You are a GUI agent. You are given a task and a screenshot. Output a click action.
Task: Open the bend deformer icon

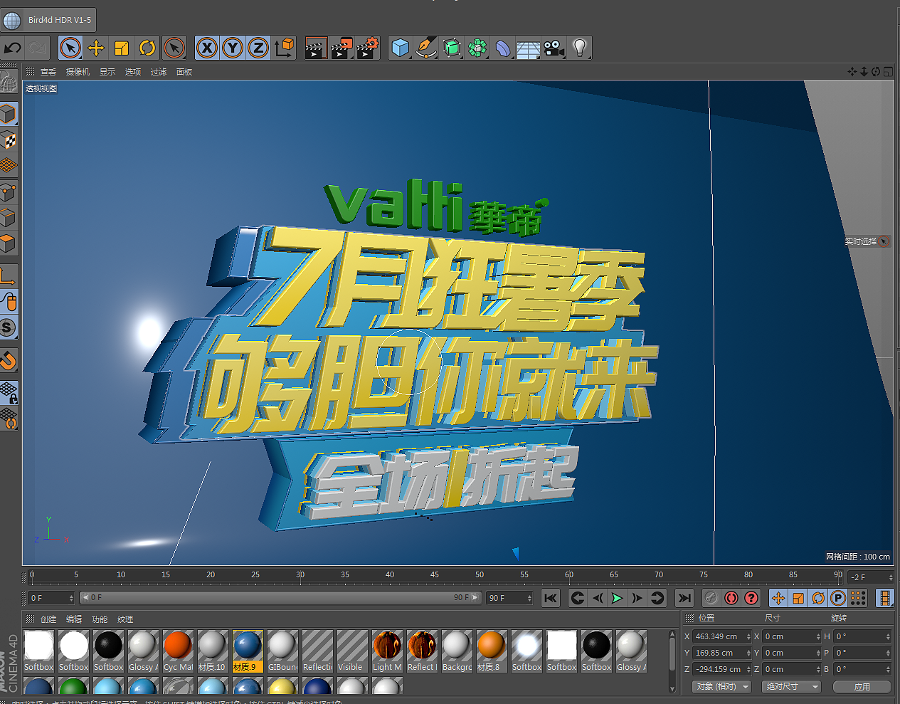pyautogui.click(x=503, y=48)
